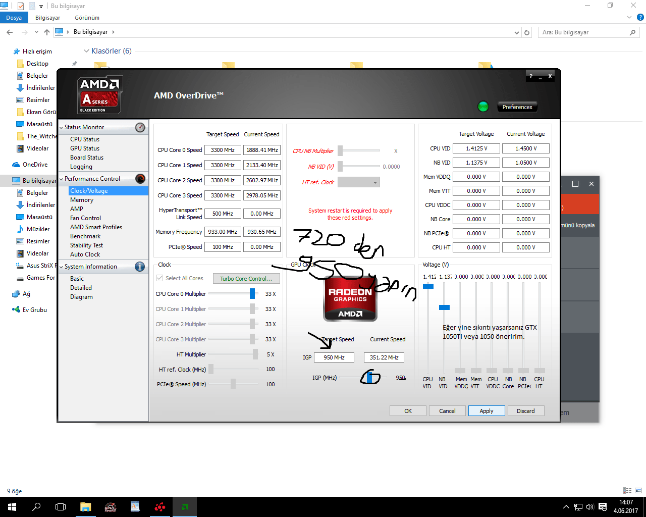Open the Explorer address bar history dropdown
The height and width of the screenshot is (517, 646).
[516, 32]
